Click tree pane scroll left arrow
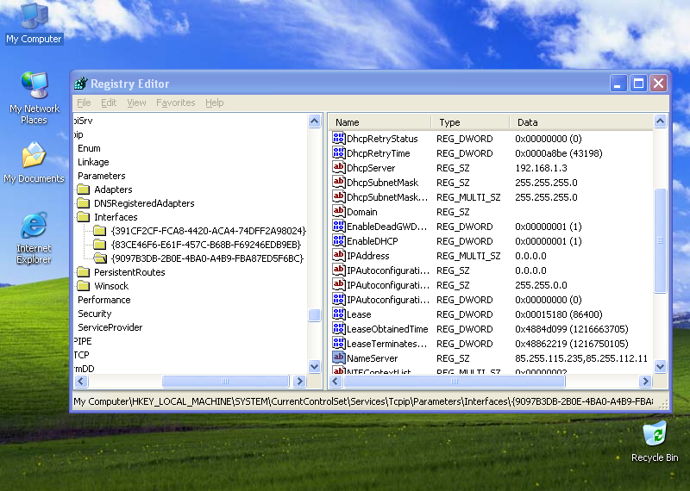The width and height of the screenshot is (690, 491). [81, 381]
